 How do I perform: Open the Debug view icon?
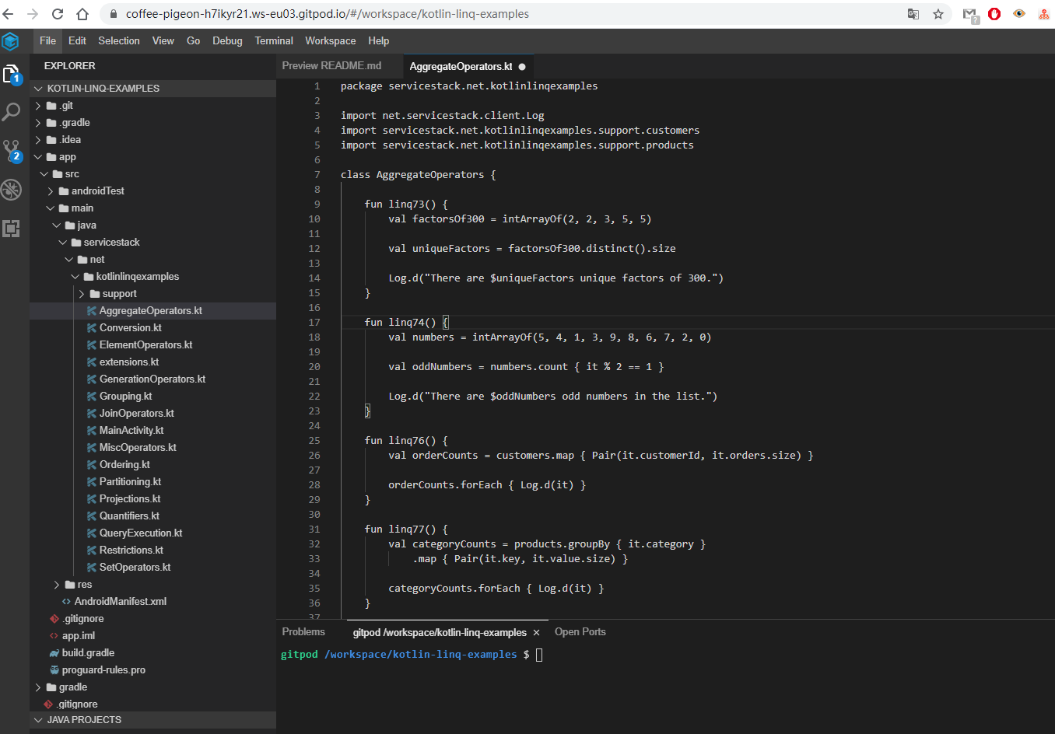pos(11,190)
